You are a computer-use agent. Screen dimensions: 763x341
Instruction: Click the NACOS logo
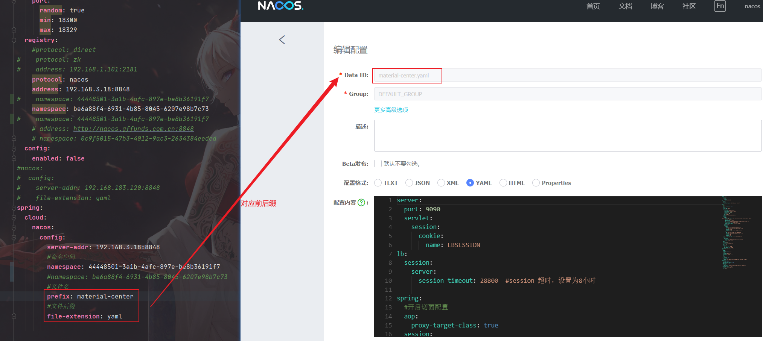click(280, 6)
